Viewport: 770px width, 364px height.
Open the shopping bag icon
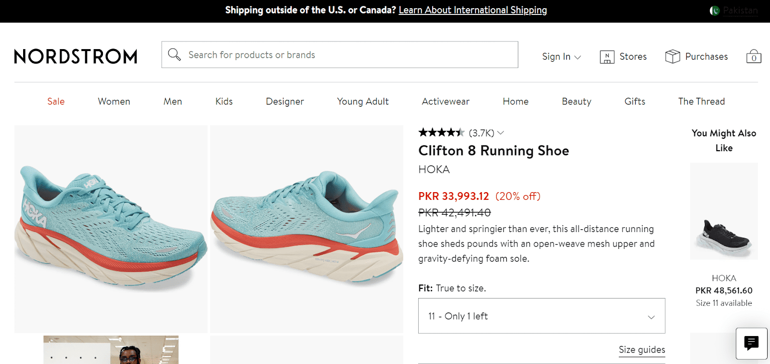tap(753, 56)
